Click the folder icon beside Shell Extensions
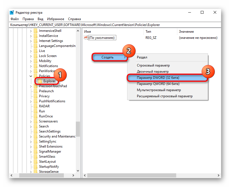This screenshot has height=187, width=230. tap(35, 146)
